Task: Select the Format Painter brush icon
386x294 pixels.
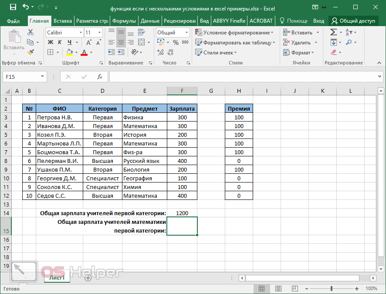Action: [x=30, y=52]
